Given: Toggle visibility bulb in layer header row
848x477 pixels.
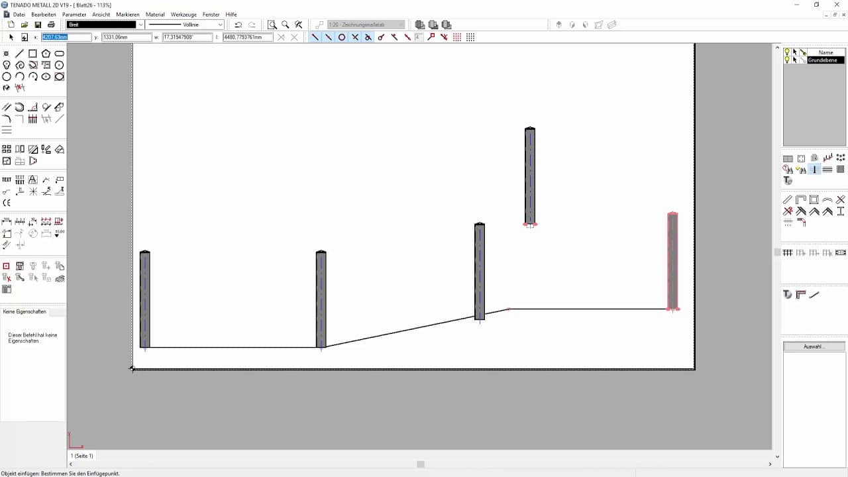Looking at the screenshot, I should 787,52.
